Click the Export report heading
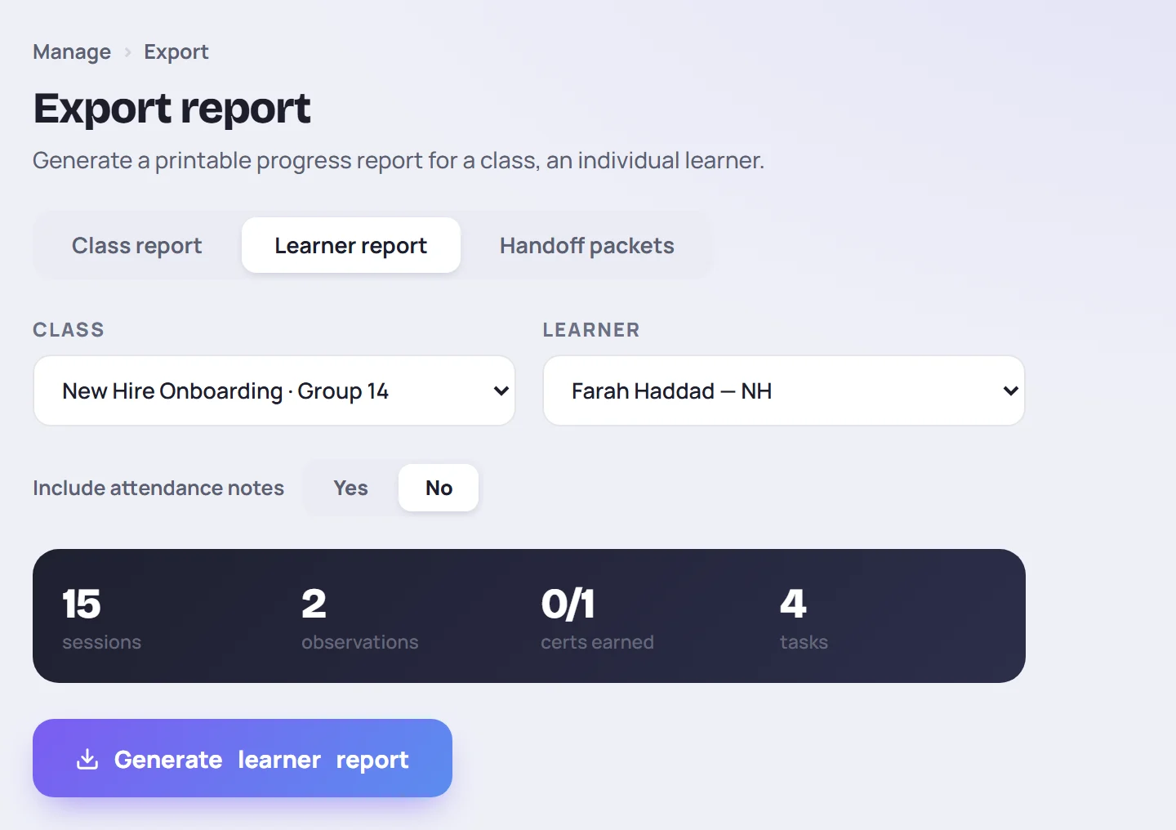This screenshot has height=830, width=1176. pyautogui.click(x=171, y=109)
